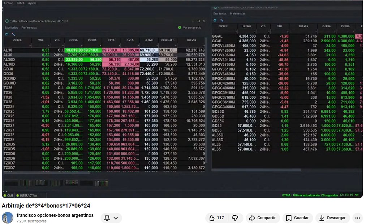
Task: Refresh quotes in the right bonos panel
Action: click(x=215, y=20)
